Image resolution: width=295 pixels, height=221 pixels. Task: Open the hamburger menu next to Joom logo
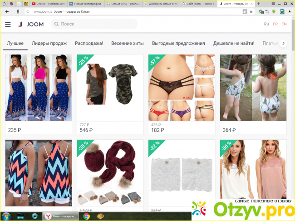(x=8, y=24)
